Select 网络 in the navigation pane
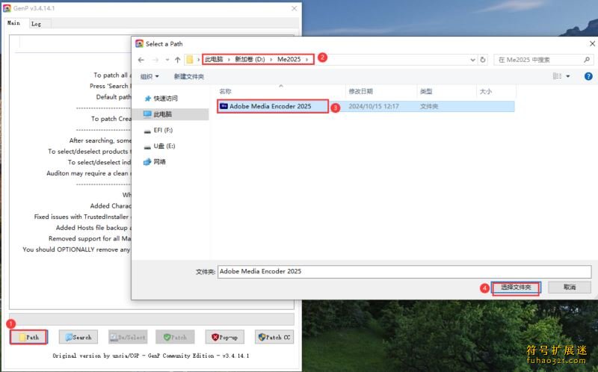598x372 pixels. 159,161
